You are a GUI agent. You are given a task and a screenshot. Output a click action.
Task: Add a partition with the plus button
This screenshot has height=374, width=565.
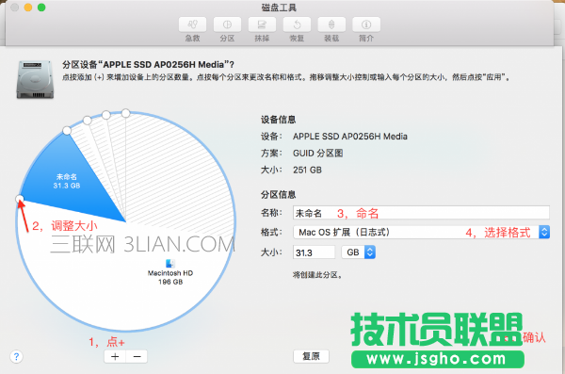pos(115,357)
